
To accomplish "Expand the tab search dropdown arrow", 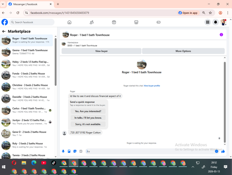I will (x=3, y=4).
